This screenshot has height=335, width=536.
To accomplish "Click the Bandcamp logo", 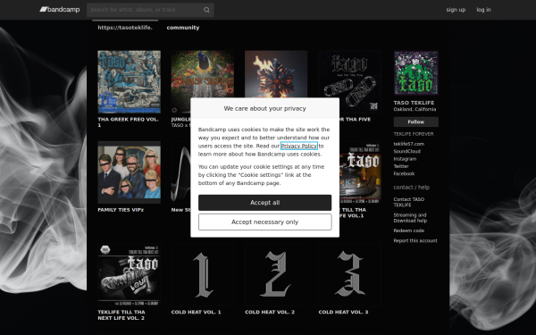I will tap(60, 10).
